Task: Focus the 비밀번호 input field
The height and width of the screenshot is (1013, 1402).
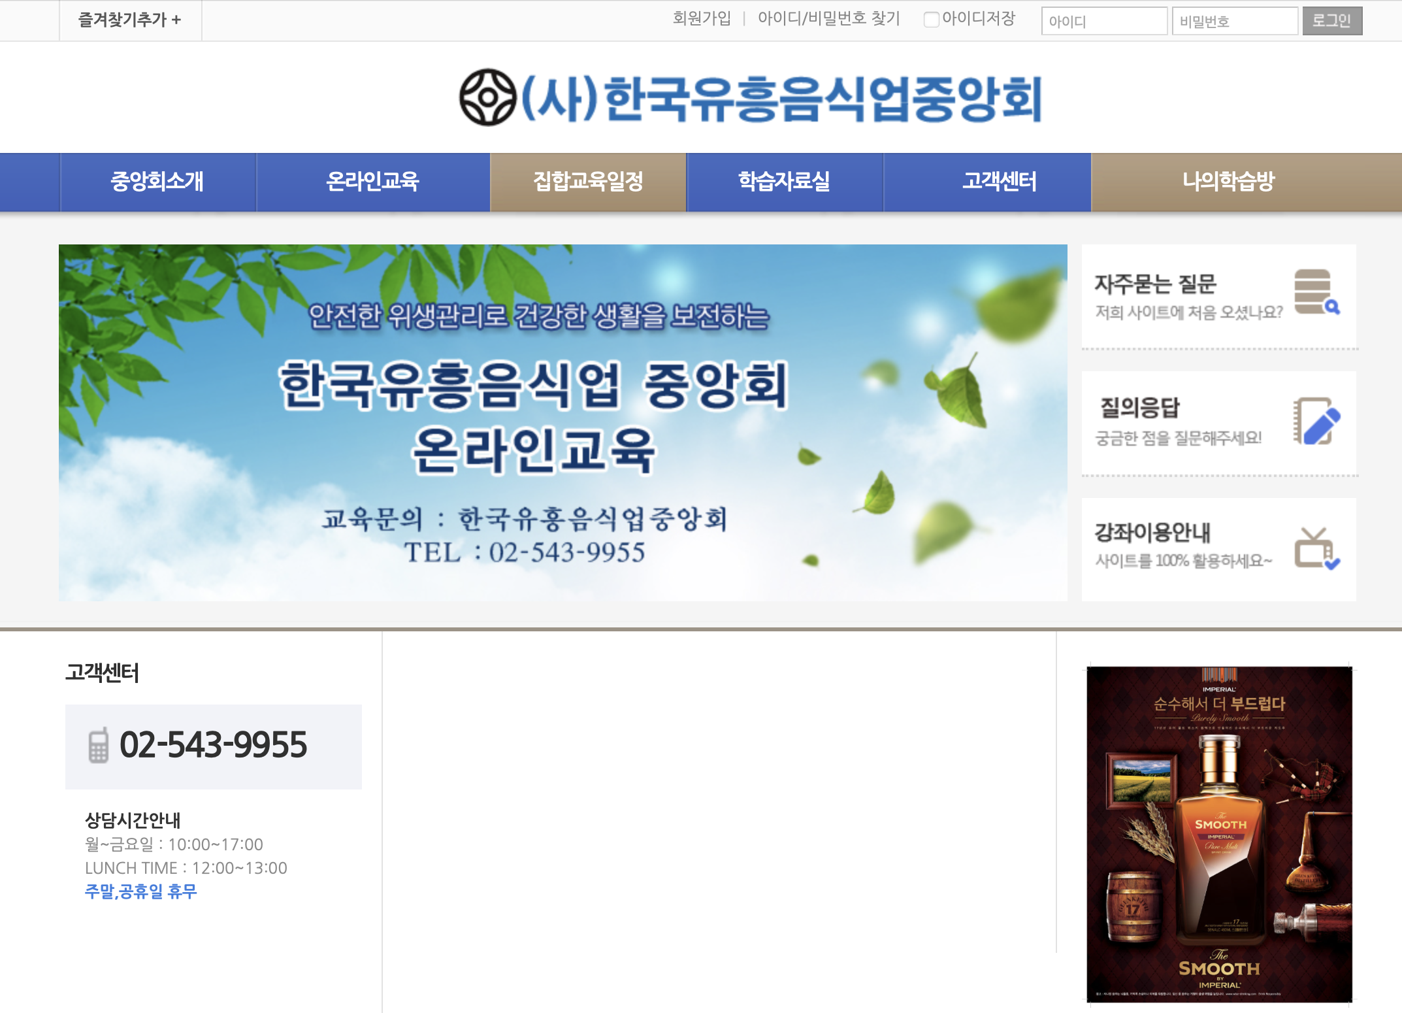Action: pos(1234,21)
